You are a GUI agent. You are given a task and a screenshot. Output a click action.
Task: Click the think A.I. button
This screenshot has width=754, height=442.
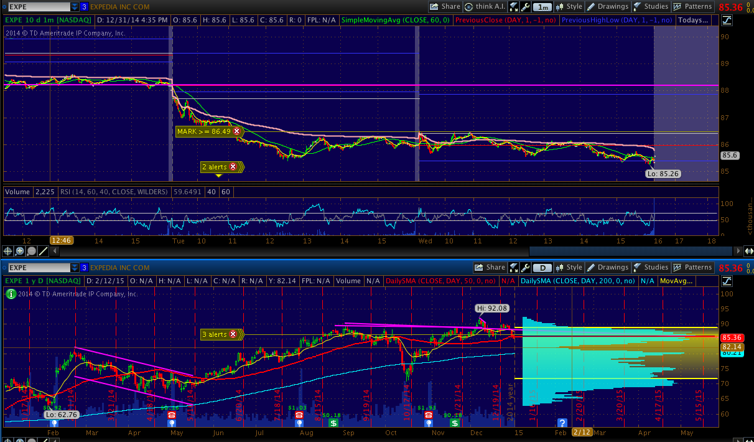485,7
